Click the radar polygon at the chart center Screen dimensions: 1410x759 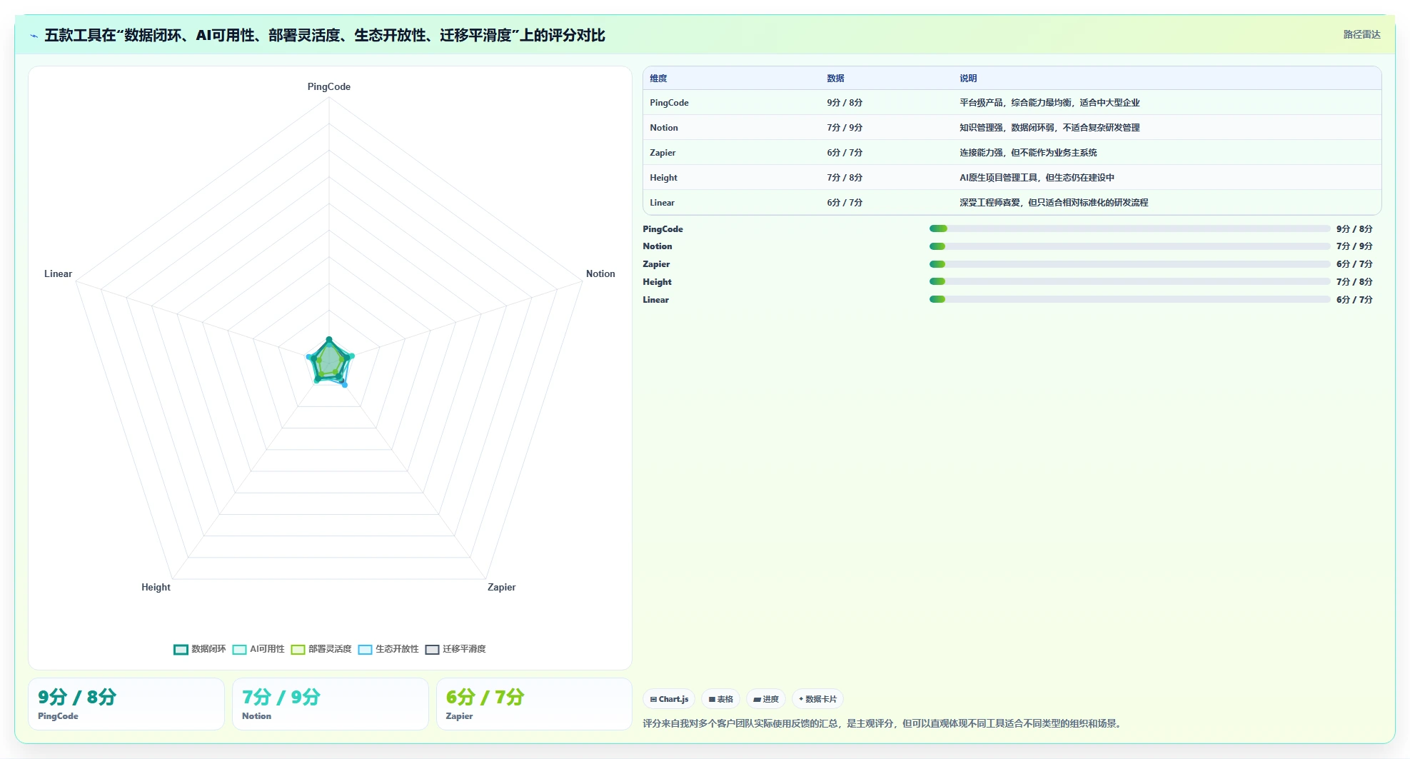click(x=329, y=362)
